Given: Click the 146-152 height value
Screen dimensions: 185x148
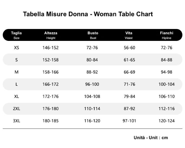Looking at the screenshot, I should [50, 48].
